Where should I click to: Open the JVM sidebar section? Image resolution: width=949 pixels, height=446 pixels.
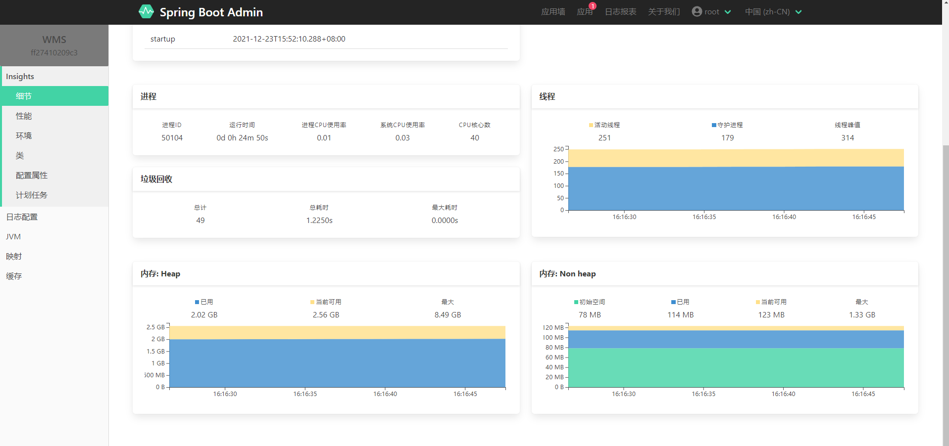pos(13,237)
